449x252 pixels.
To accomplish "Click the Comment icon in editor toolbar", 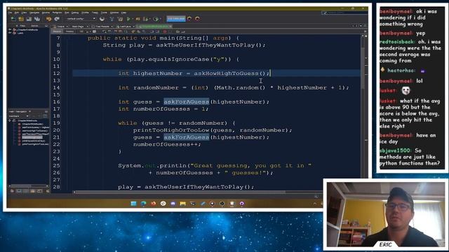I will (x=177, y=31).
